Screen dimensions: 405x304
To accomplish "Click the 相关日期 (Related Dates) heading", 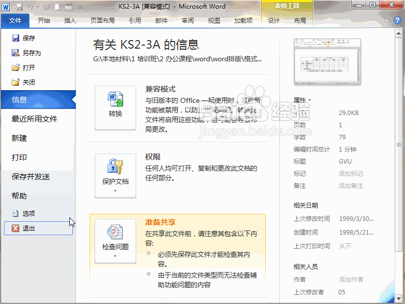I will [306, 206].
